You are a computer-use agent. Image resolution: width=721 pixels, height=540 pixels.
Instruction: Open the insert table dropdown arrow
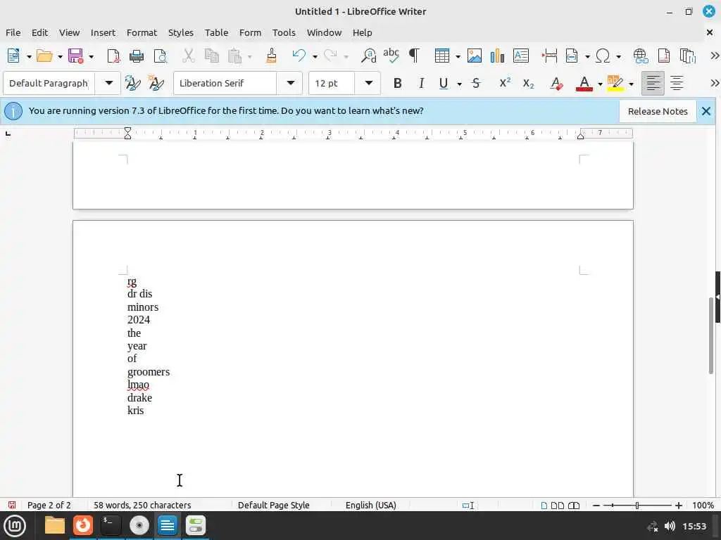click(x=458, y=56)
